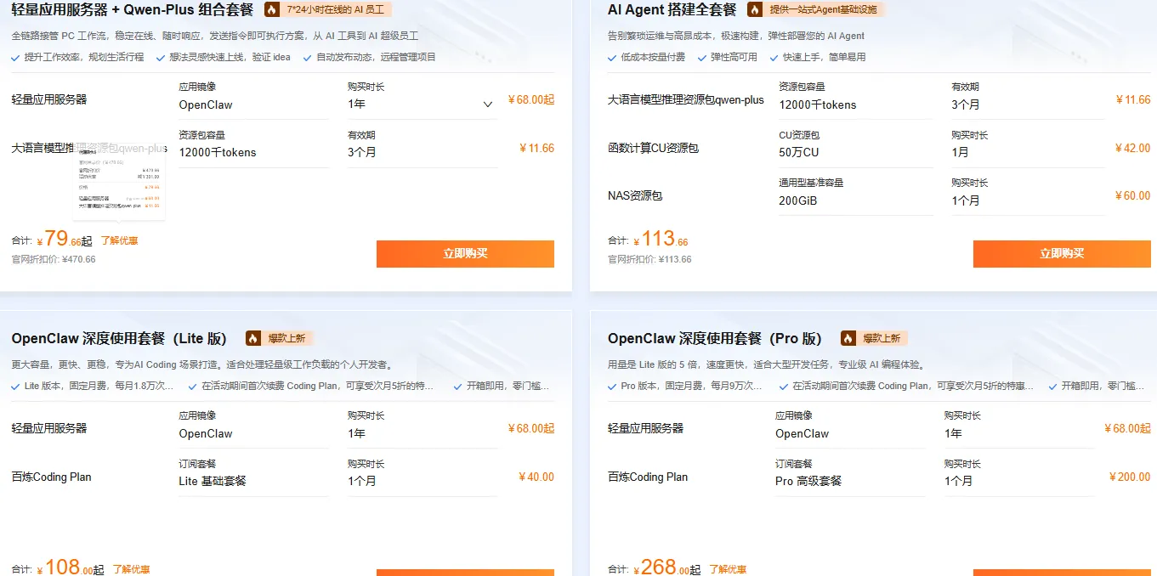Click the checkmark icon before 低成本按量付费

(612, 58)
